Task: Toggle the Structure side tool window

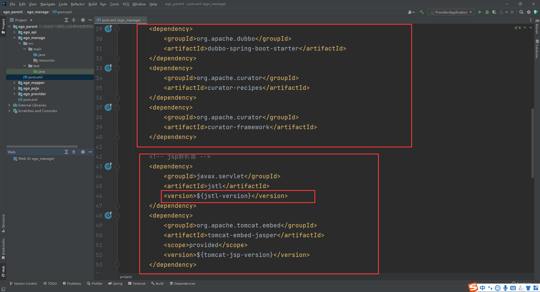Action: click(x=3, y=223)
